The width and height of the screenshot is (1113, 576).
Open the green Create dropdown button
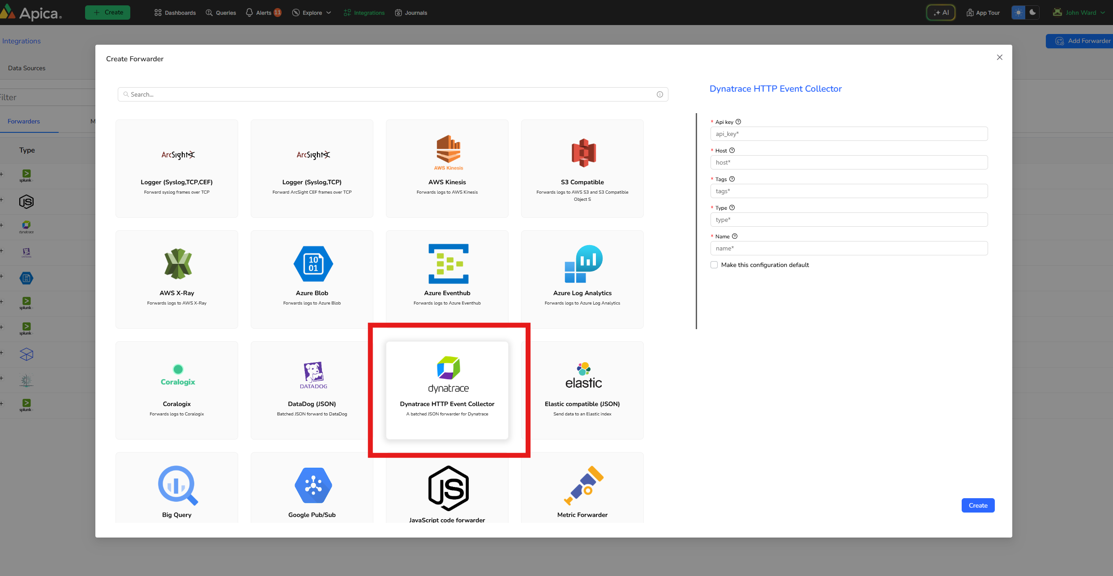(x=108, y=13)
